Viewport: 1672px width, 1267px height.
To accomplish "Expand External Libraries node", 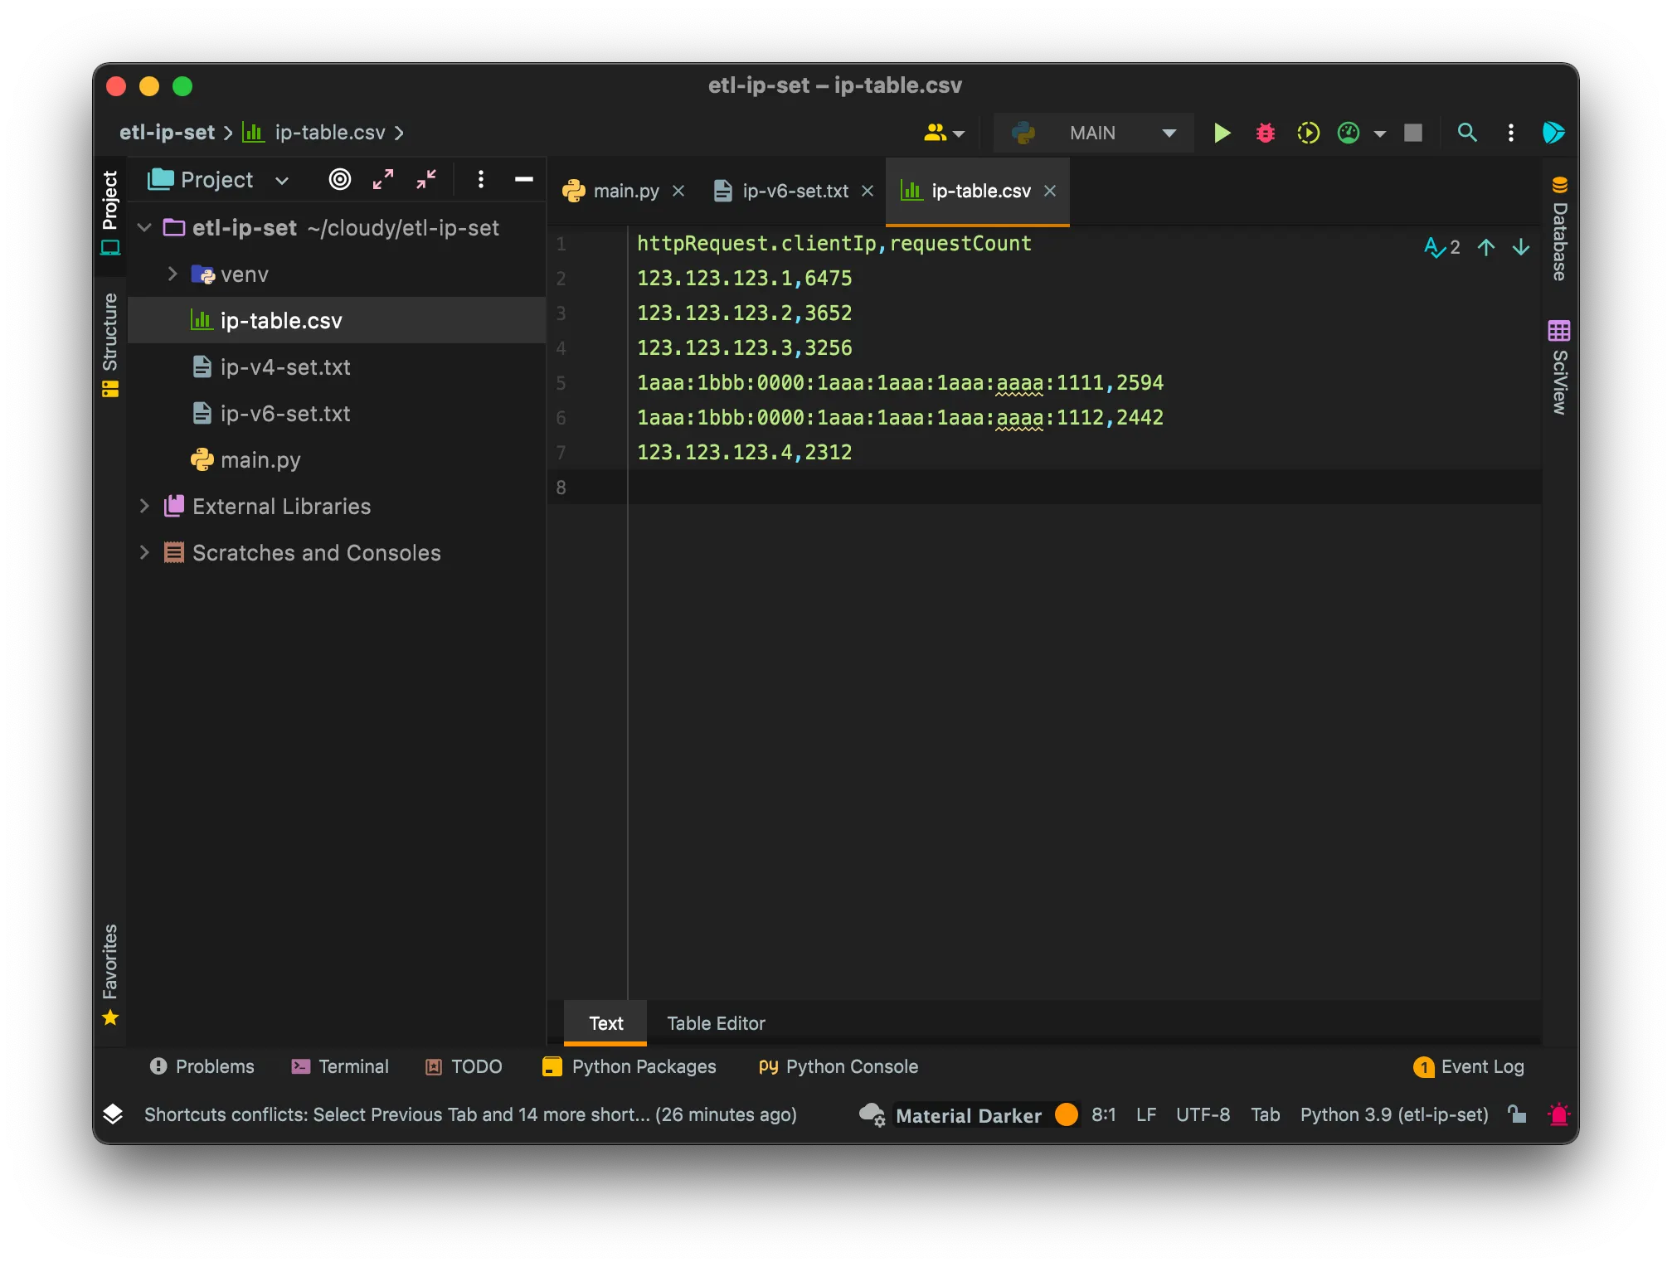I will tap(144, 506).
